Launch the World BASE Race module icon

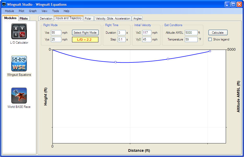coord(19,96)
